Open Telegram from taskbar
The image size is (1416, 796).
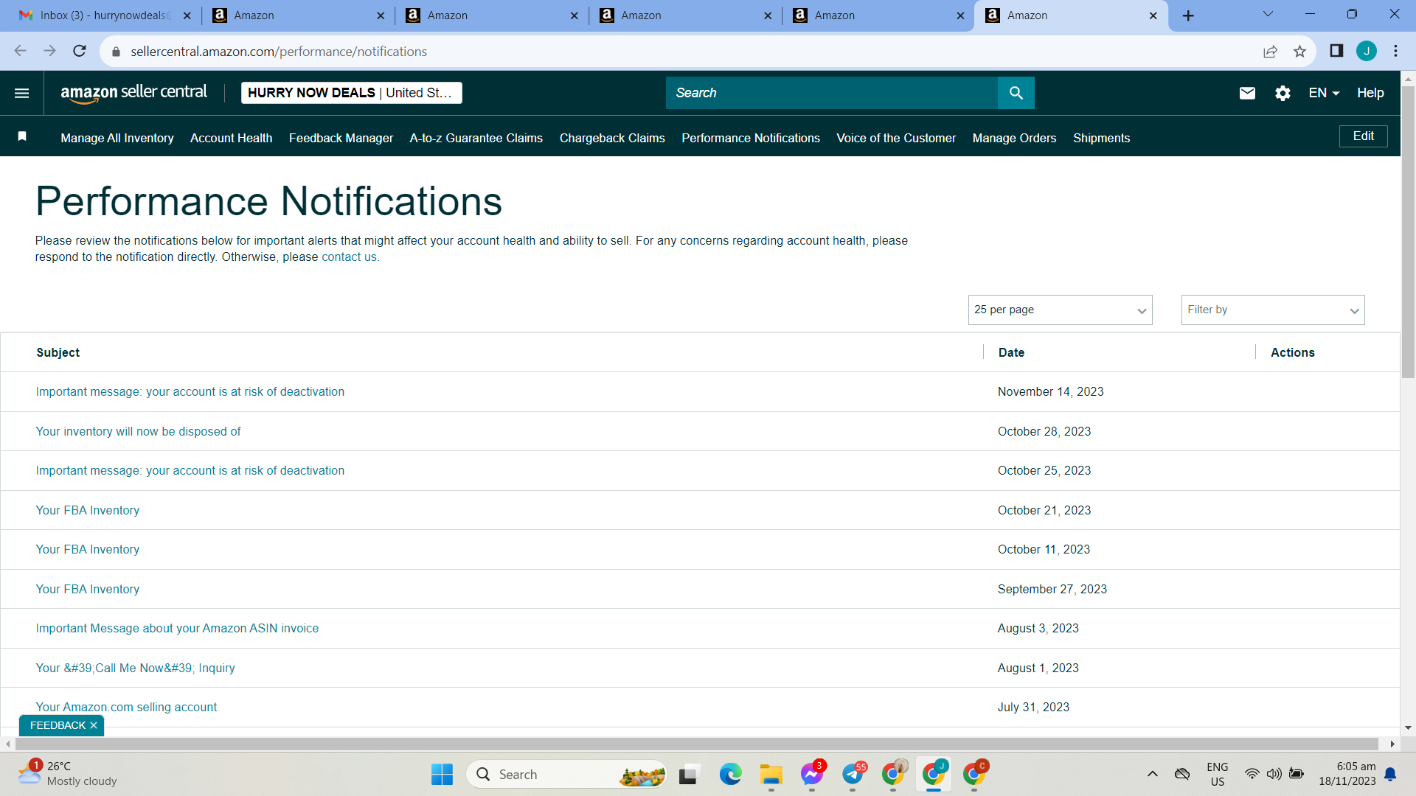[853, 774]
